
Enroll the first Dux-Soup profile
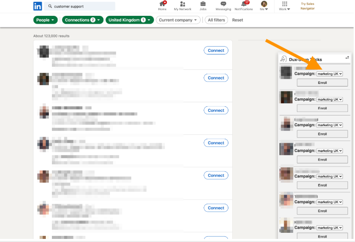[x=322, y=83]
